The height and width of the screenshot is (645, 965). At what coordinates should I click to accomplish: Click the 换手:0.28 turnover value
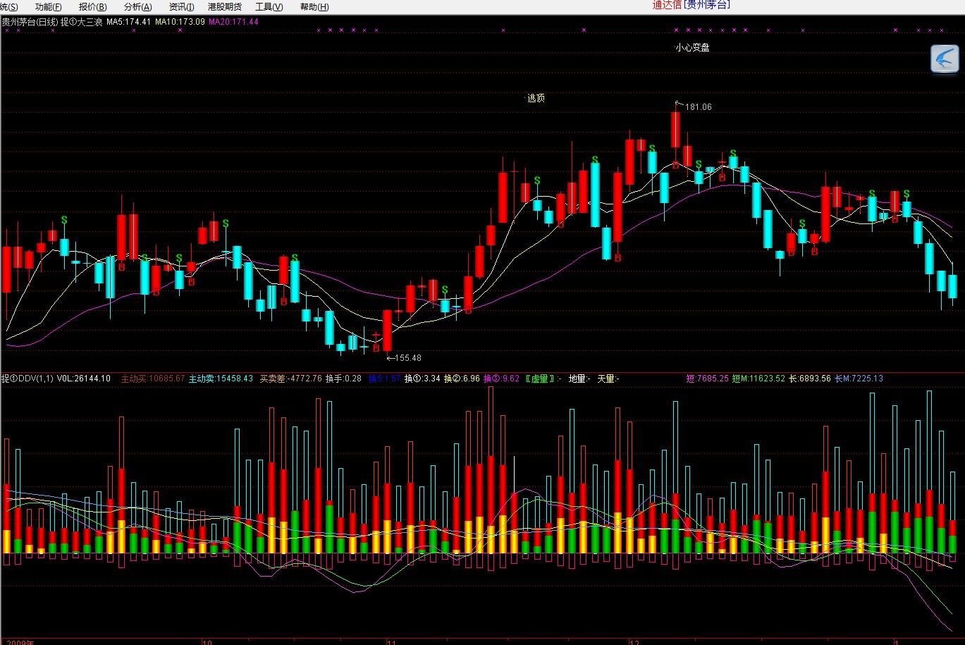point(343,379)
